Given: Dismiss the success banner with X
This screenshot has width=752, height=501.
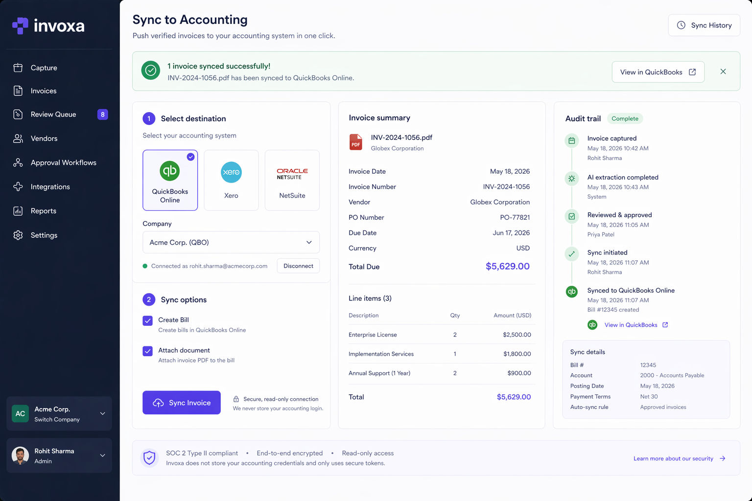Looking at the screenshot, I should point(723,71).
